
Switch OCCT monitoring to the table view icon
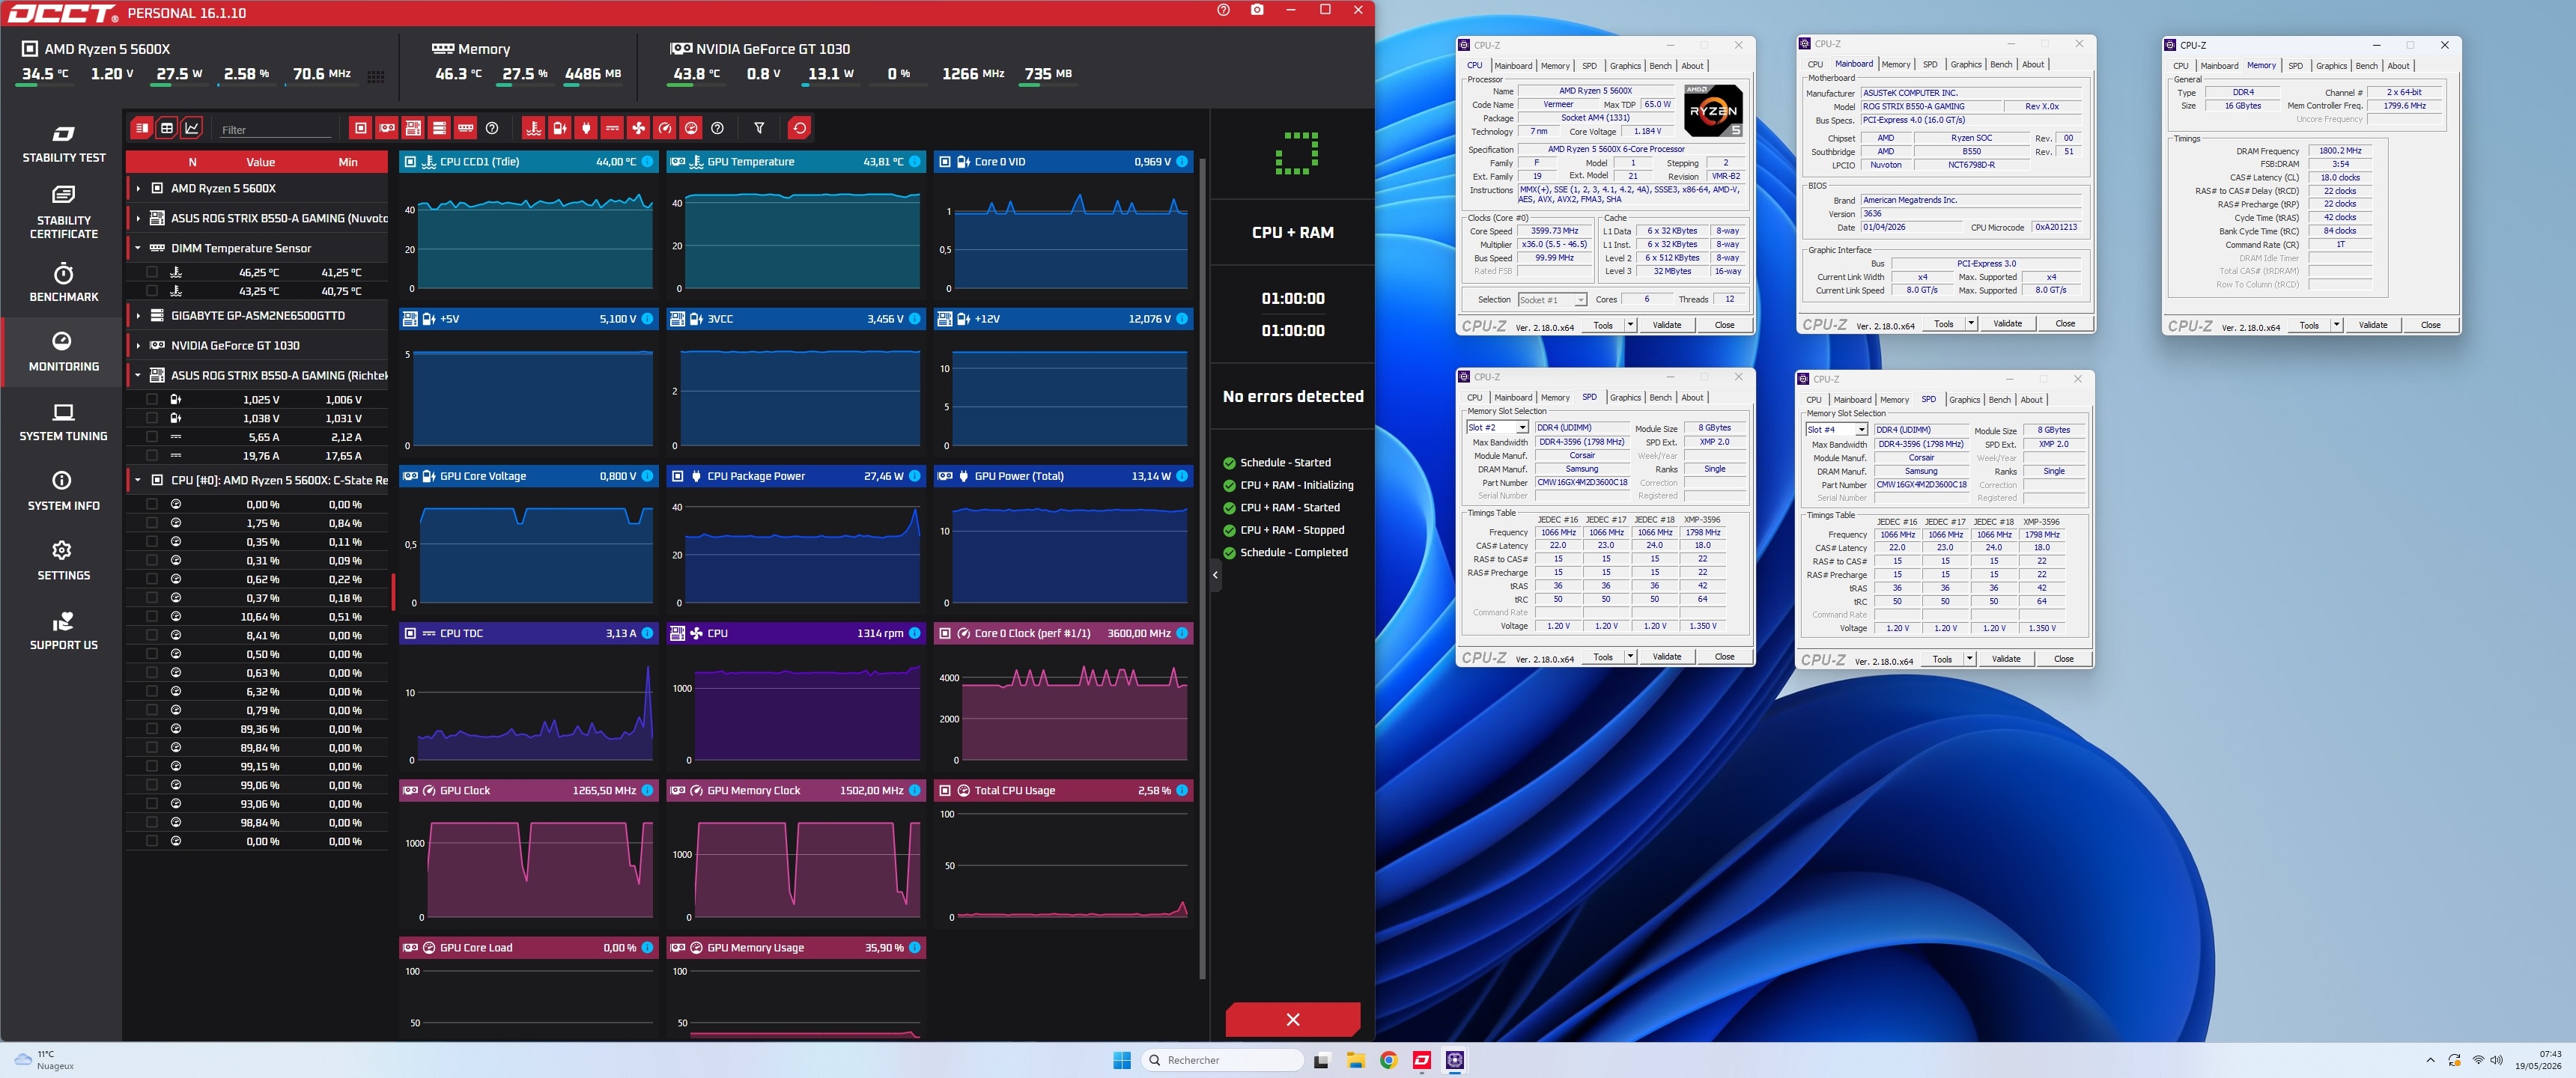[x=167, y=128]
